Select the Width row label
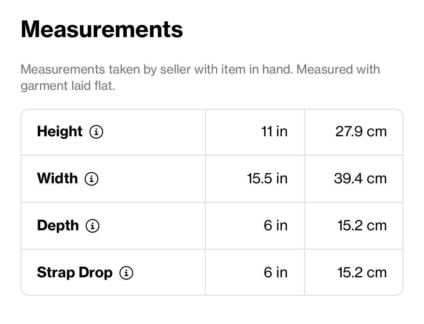The image size is (424, 324). 57,179
